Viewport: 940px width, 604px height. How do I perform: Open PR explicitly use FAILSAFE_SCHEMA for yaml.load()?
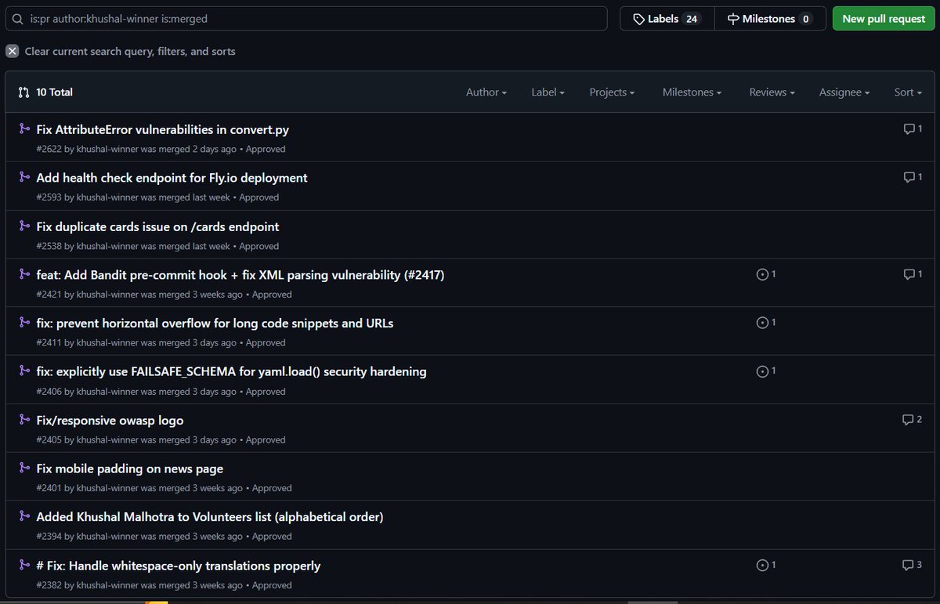coord(231,371)
